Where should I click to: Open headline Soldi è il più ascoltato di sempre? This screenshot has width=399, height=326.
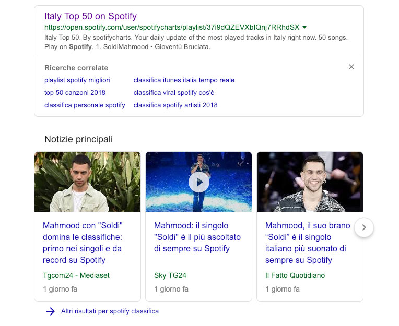197,237
